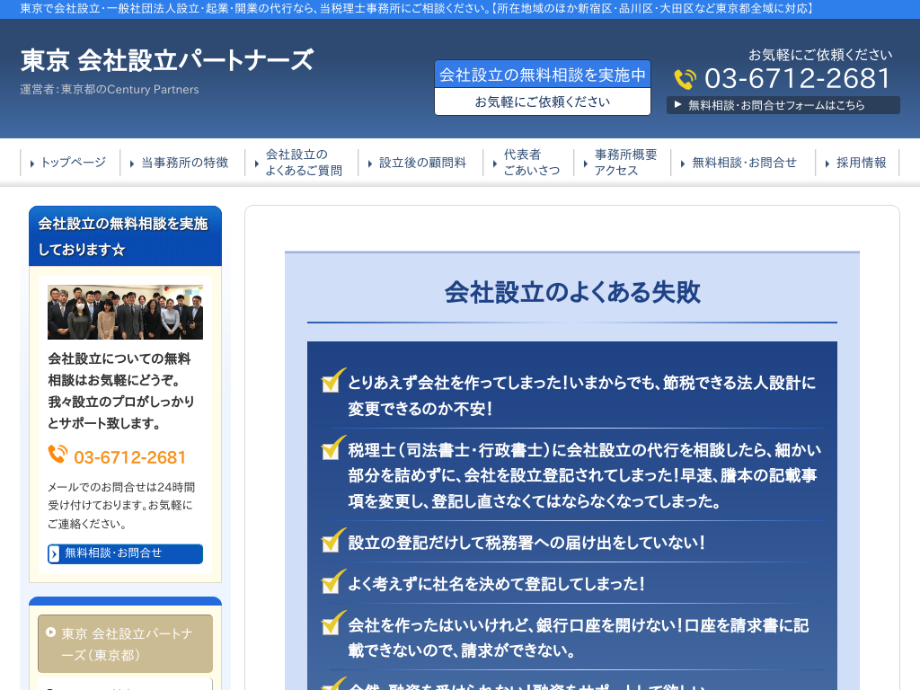Click the header phone icon beside 03-6712-2681
Screen dimensions: 920x690
click(x=685, y=79)
